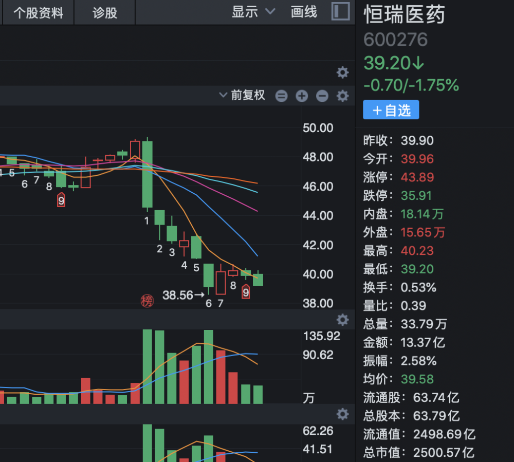
Task: Add stock with the ＋自选 button
Action: [391, 110]
